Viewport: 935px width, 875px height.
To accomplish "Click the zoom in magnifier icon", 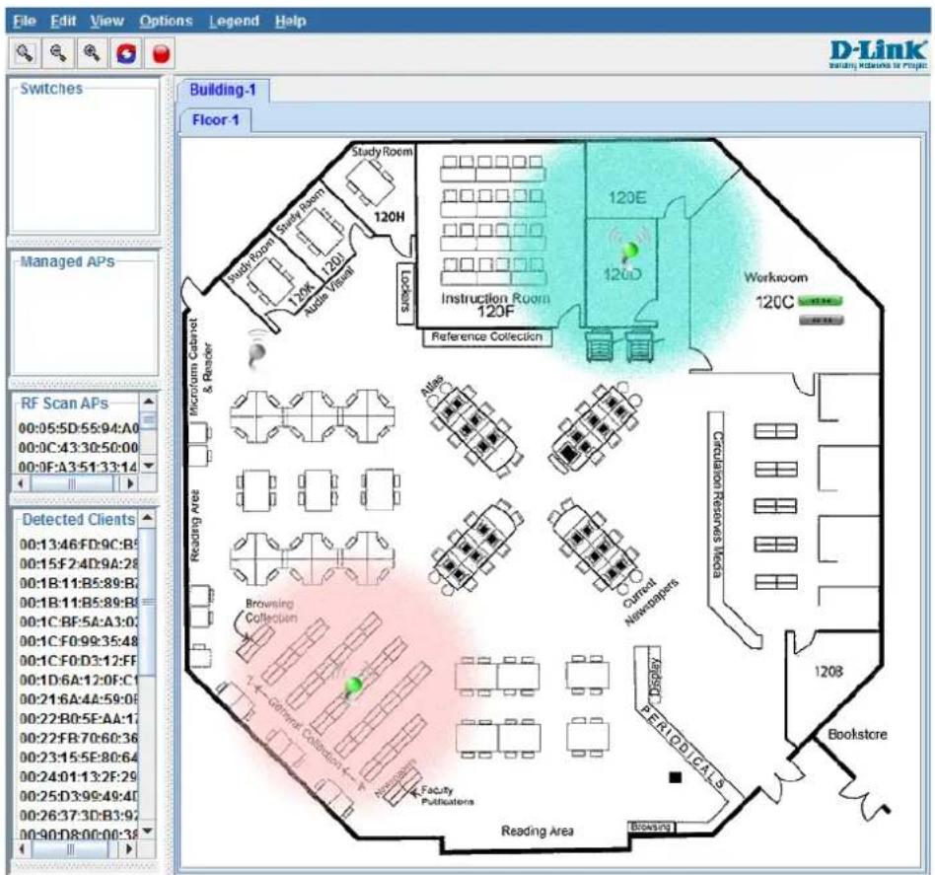I will pos(93,53).
